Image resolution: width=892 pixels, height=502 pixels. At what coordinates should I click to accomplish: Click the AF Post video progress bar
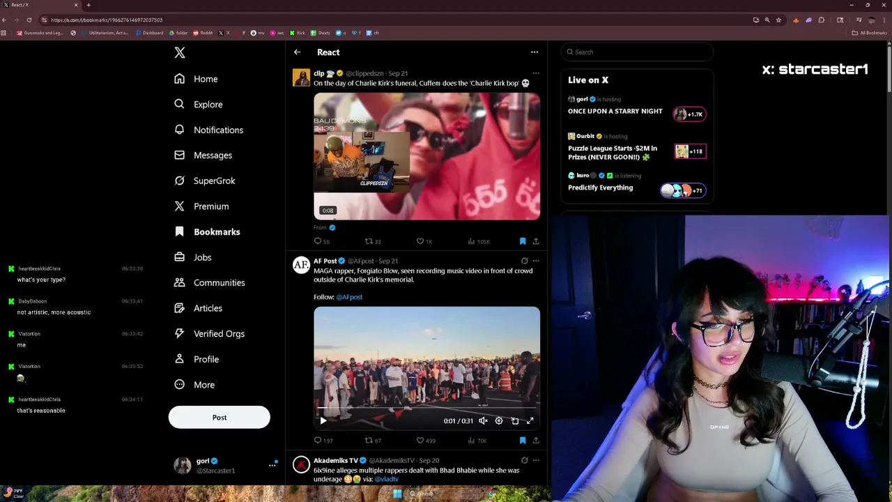[426, 409]
